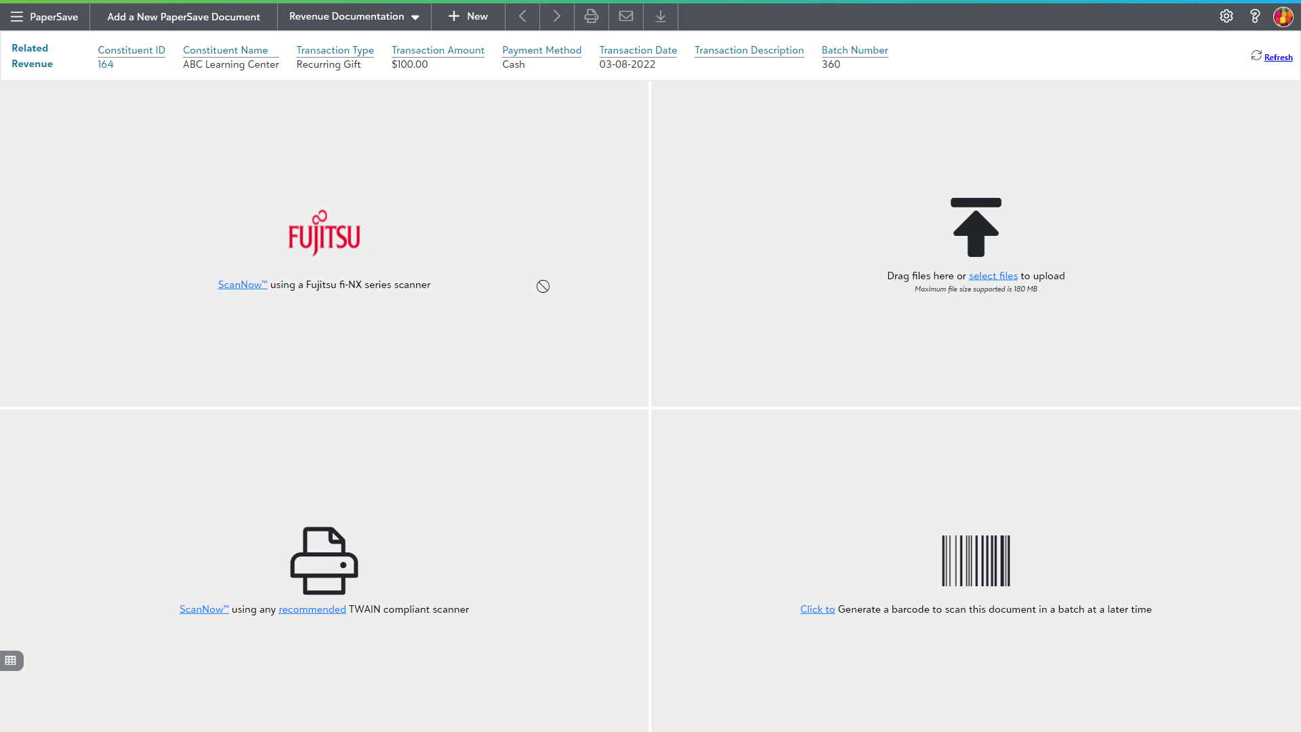Screen dimensions: 1301x732
Task: Click the select files upload link
Action: 993,276
